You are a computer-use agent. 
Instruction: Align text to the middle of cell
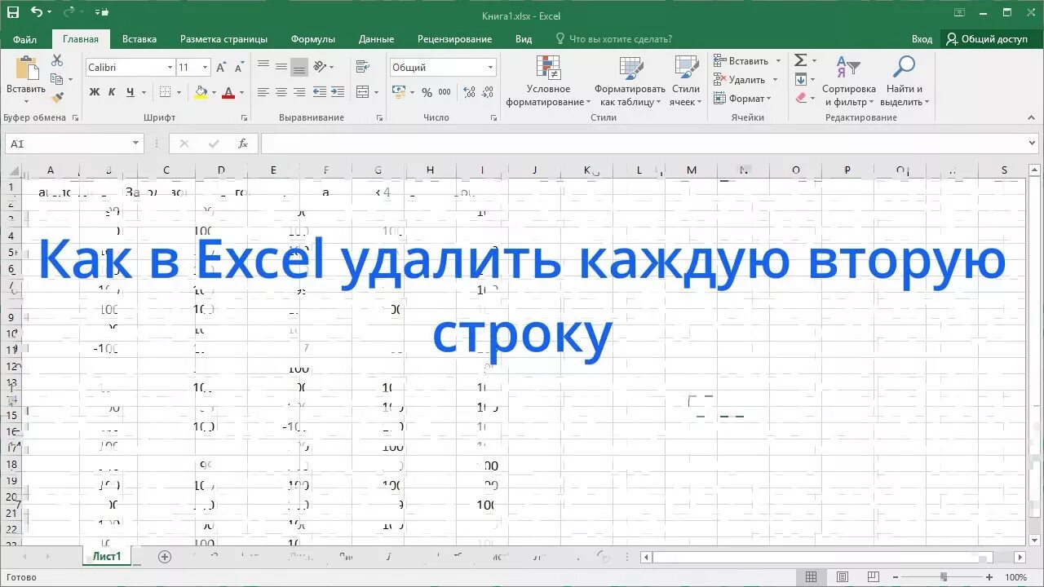point(281,67)
